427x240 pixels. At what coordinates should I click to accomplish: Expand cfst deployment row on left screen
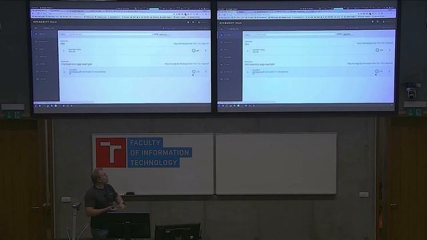click(64, 51)
